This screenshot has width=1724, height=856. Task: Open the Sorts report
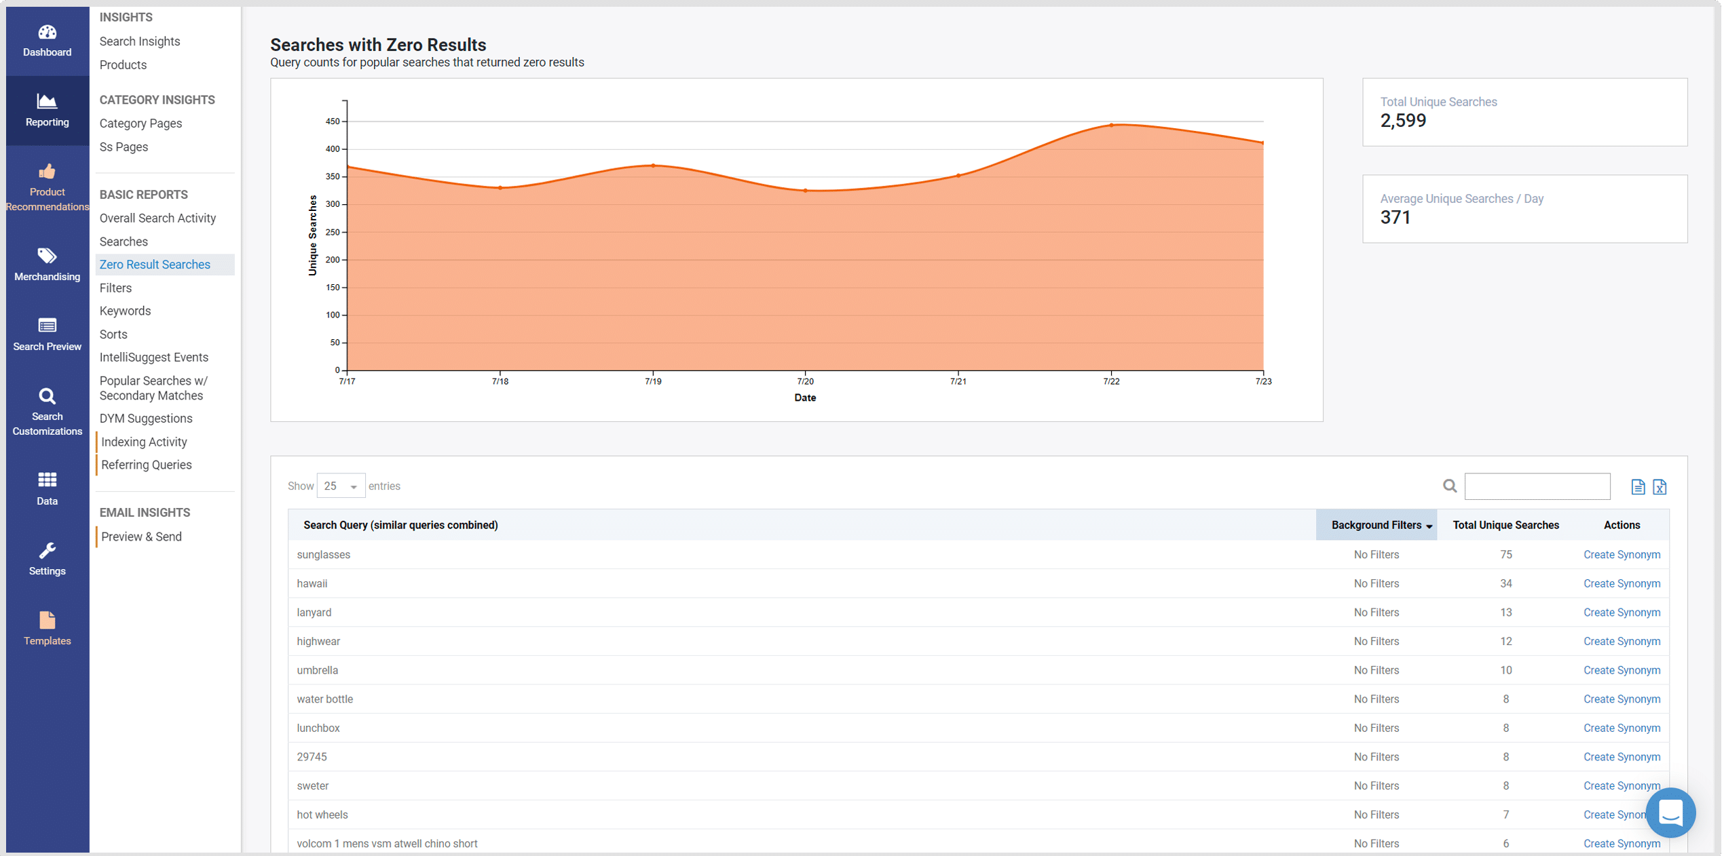pyautogui.click(x=113, y=334)
